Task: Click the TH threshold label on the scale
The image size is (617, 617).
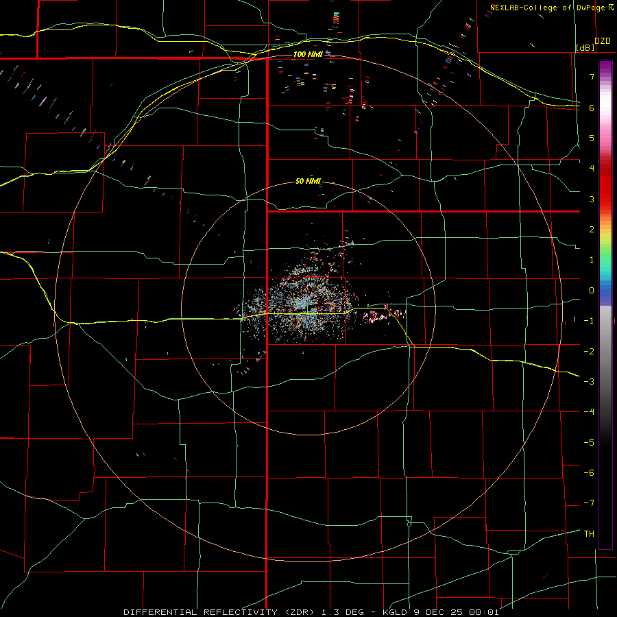Action: (589, 534)
